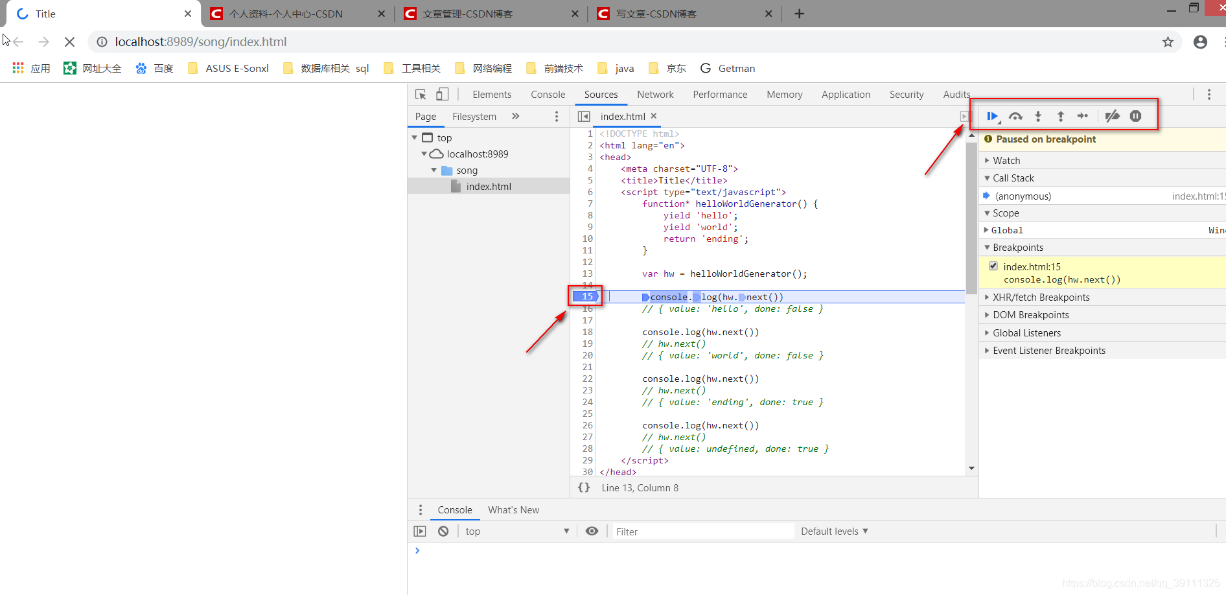View site information icon in address bar
This screenshot has height=595, width=1226.
coord(102,42)
